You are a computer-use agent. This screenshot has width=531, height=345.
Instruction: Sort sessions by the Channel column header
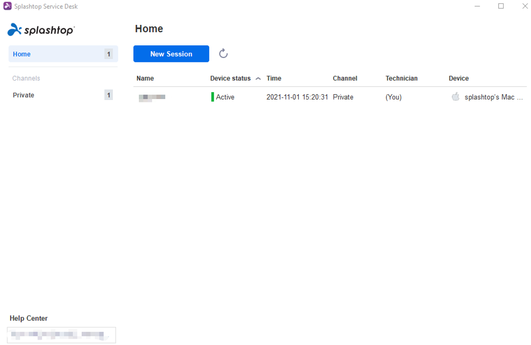click(x=345, y=79)
